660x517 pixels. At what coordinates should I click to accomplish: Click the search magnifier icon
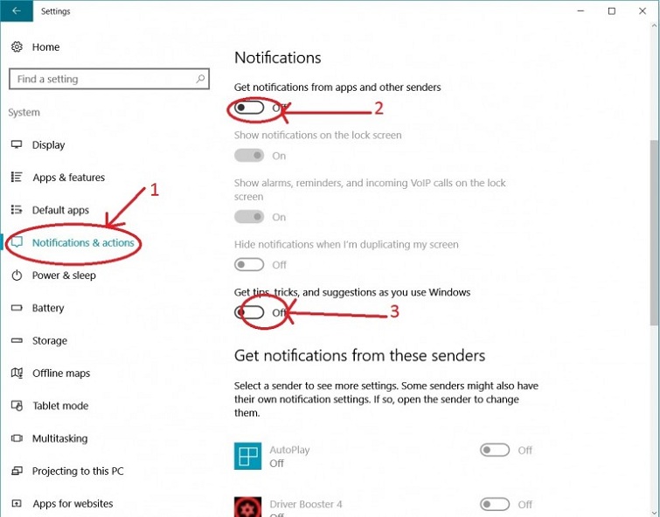click(200, 79)
